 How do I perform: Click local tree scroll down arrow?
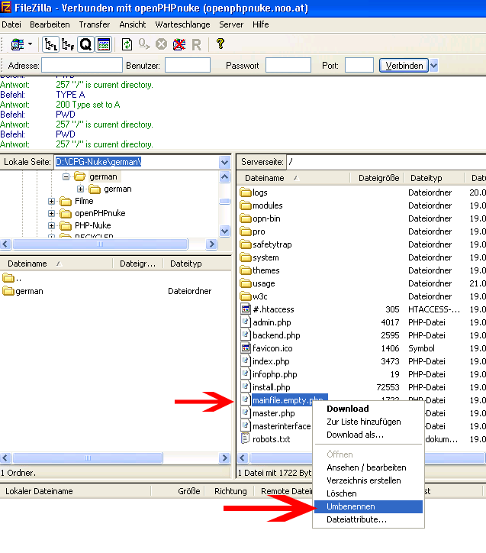[x=224, y=231]
